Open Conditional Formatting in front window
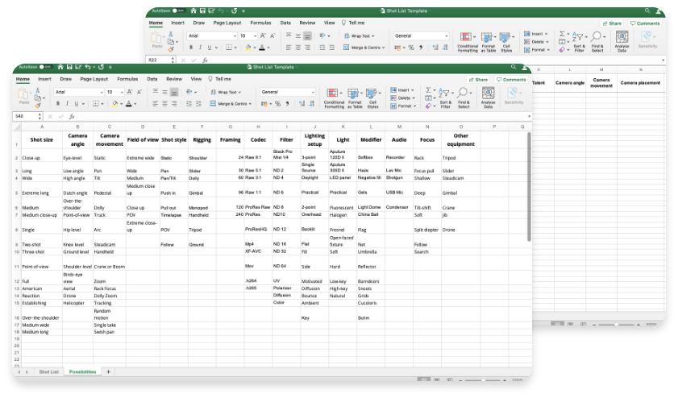Viewport: 678px width, 398px height. [x=334, y=98]
